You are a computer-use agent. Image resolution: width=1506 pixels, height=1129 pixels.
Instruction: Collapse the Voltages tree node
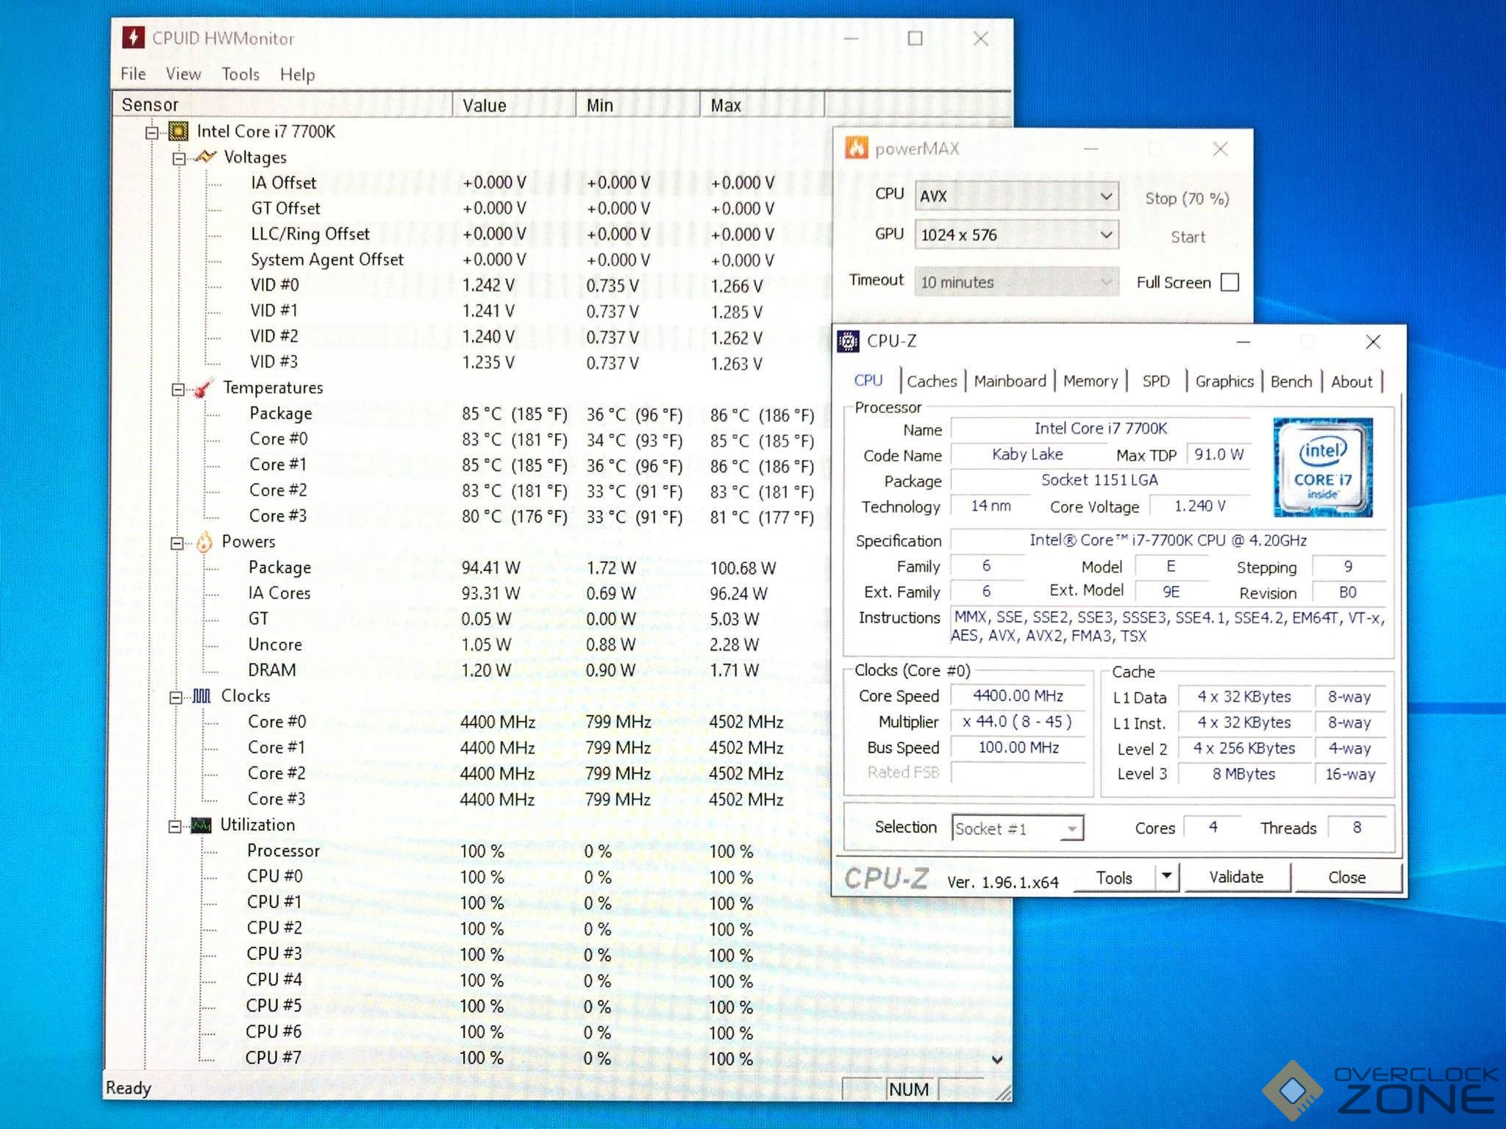(x=179, y=158)
